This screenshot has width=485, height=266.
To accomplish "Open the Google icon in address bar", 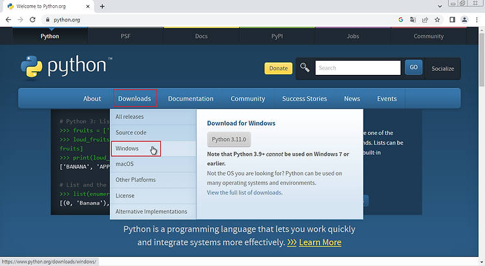I will 400,20.
